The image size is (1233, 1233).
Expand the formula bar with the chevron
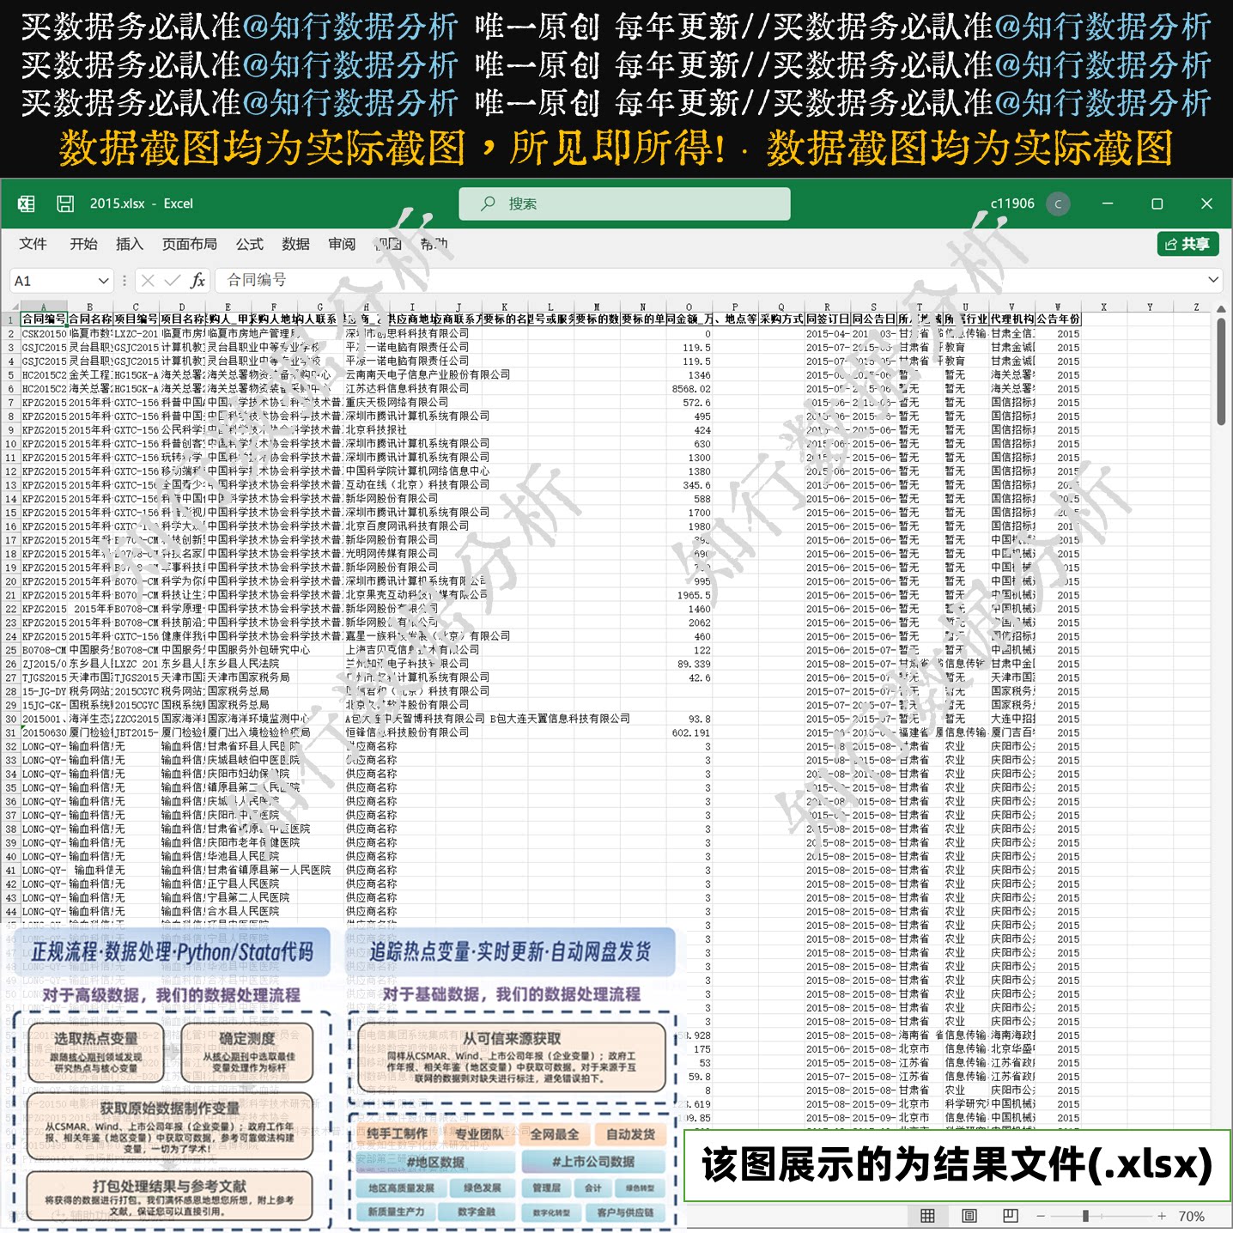coord(1213,280)
